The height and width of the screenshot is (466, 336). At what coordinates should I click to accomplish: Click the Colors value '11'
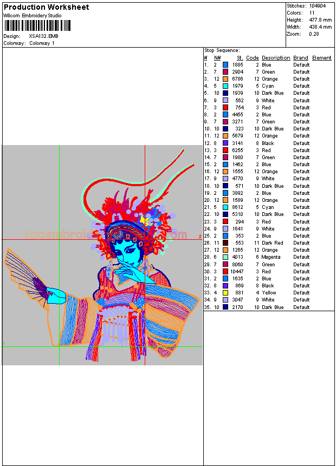(x=312, y=13)
